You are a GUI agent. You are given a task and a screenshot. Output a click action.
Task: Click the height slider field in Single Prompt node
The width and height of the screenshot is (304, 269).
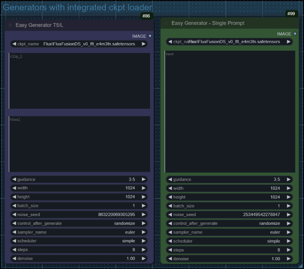coord(229,197)
